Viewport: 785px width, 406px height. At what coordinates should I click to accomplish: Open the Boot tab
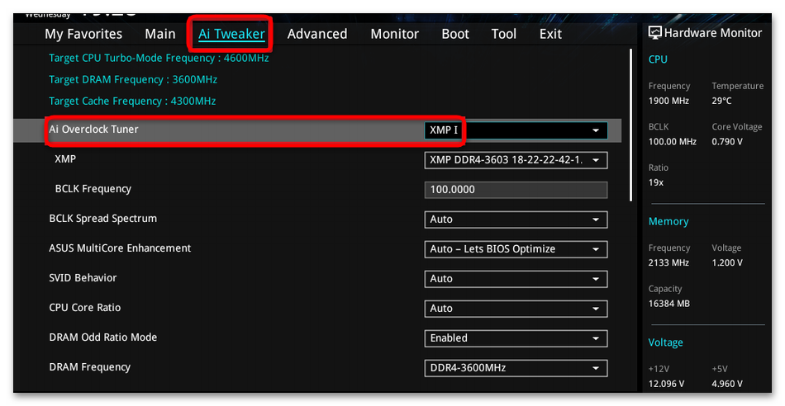455,34
